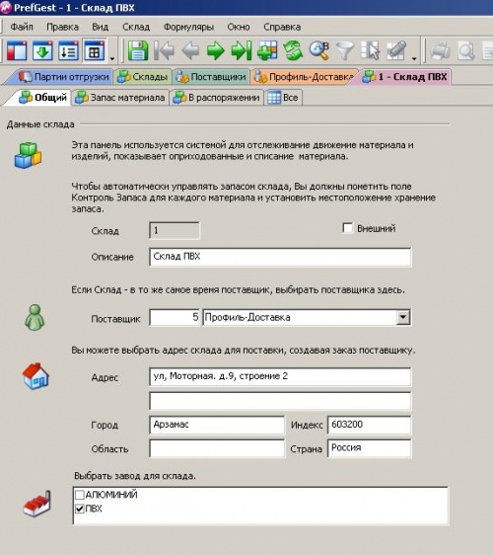The height and width of the screenshot is (555, 493).
Task: Enable the Внешний checkbox
Action: click(347, 228)
